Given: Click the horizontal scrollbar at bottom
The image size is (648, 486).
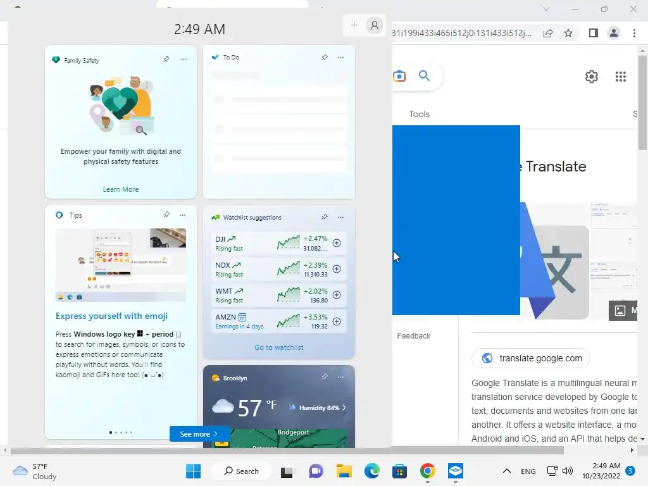Looking at the screenshot, I should (287, 451).
